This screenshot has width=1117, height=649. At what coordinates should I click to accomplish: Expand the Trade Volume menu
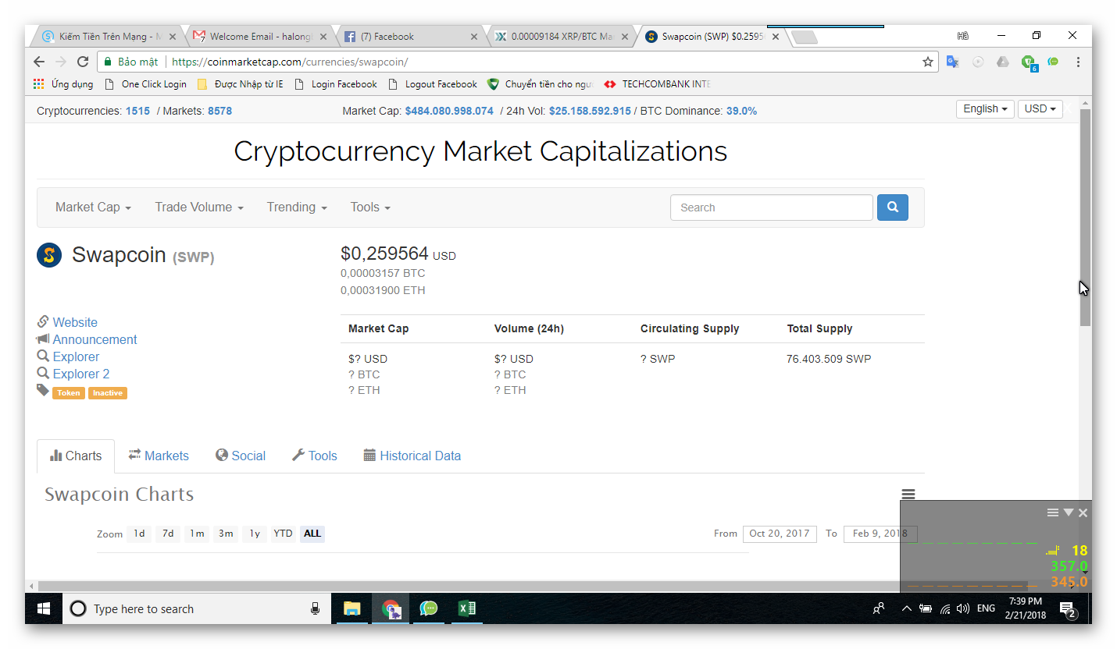(x=199, y=207)
